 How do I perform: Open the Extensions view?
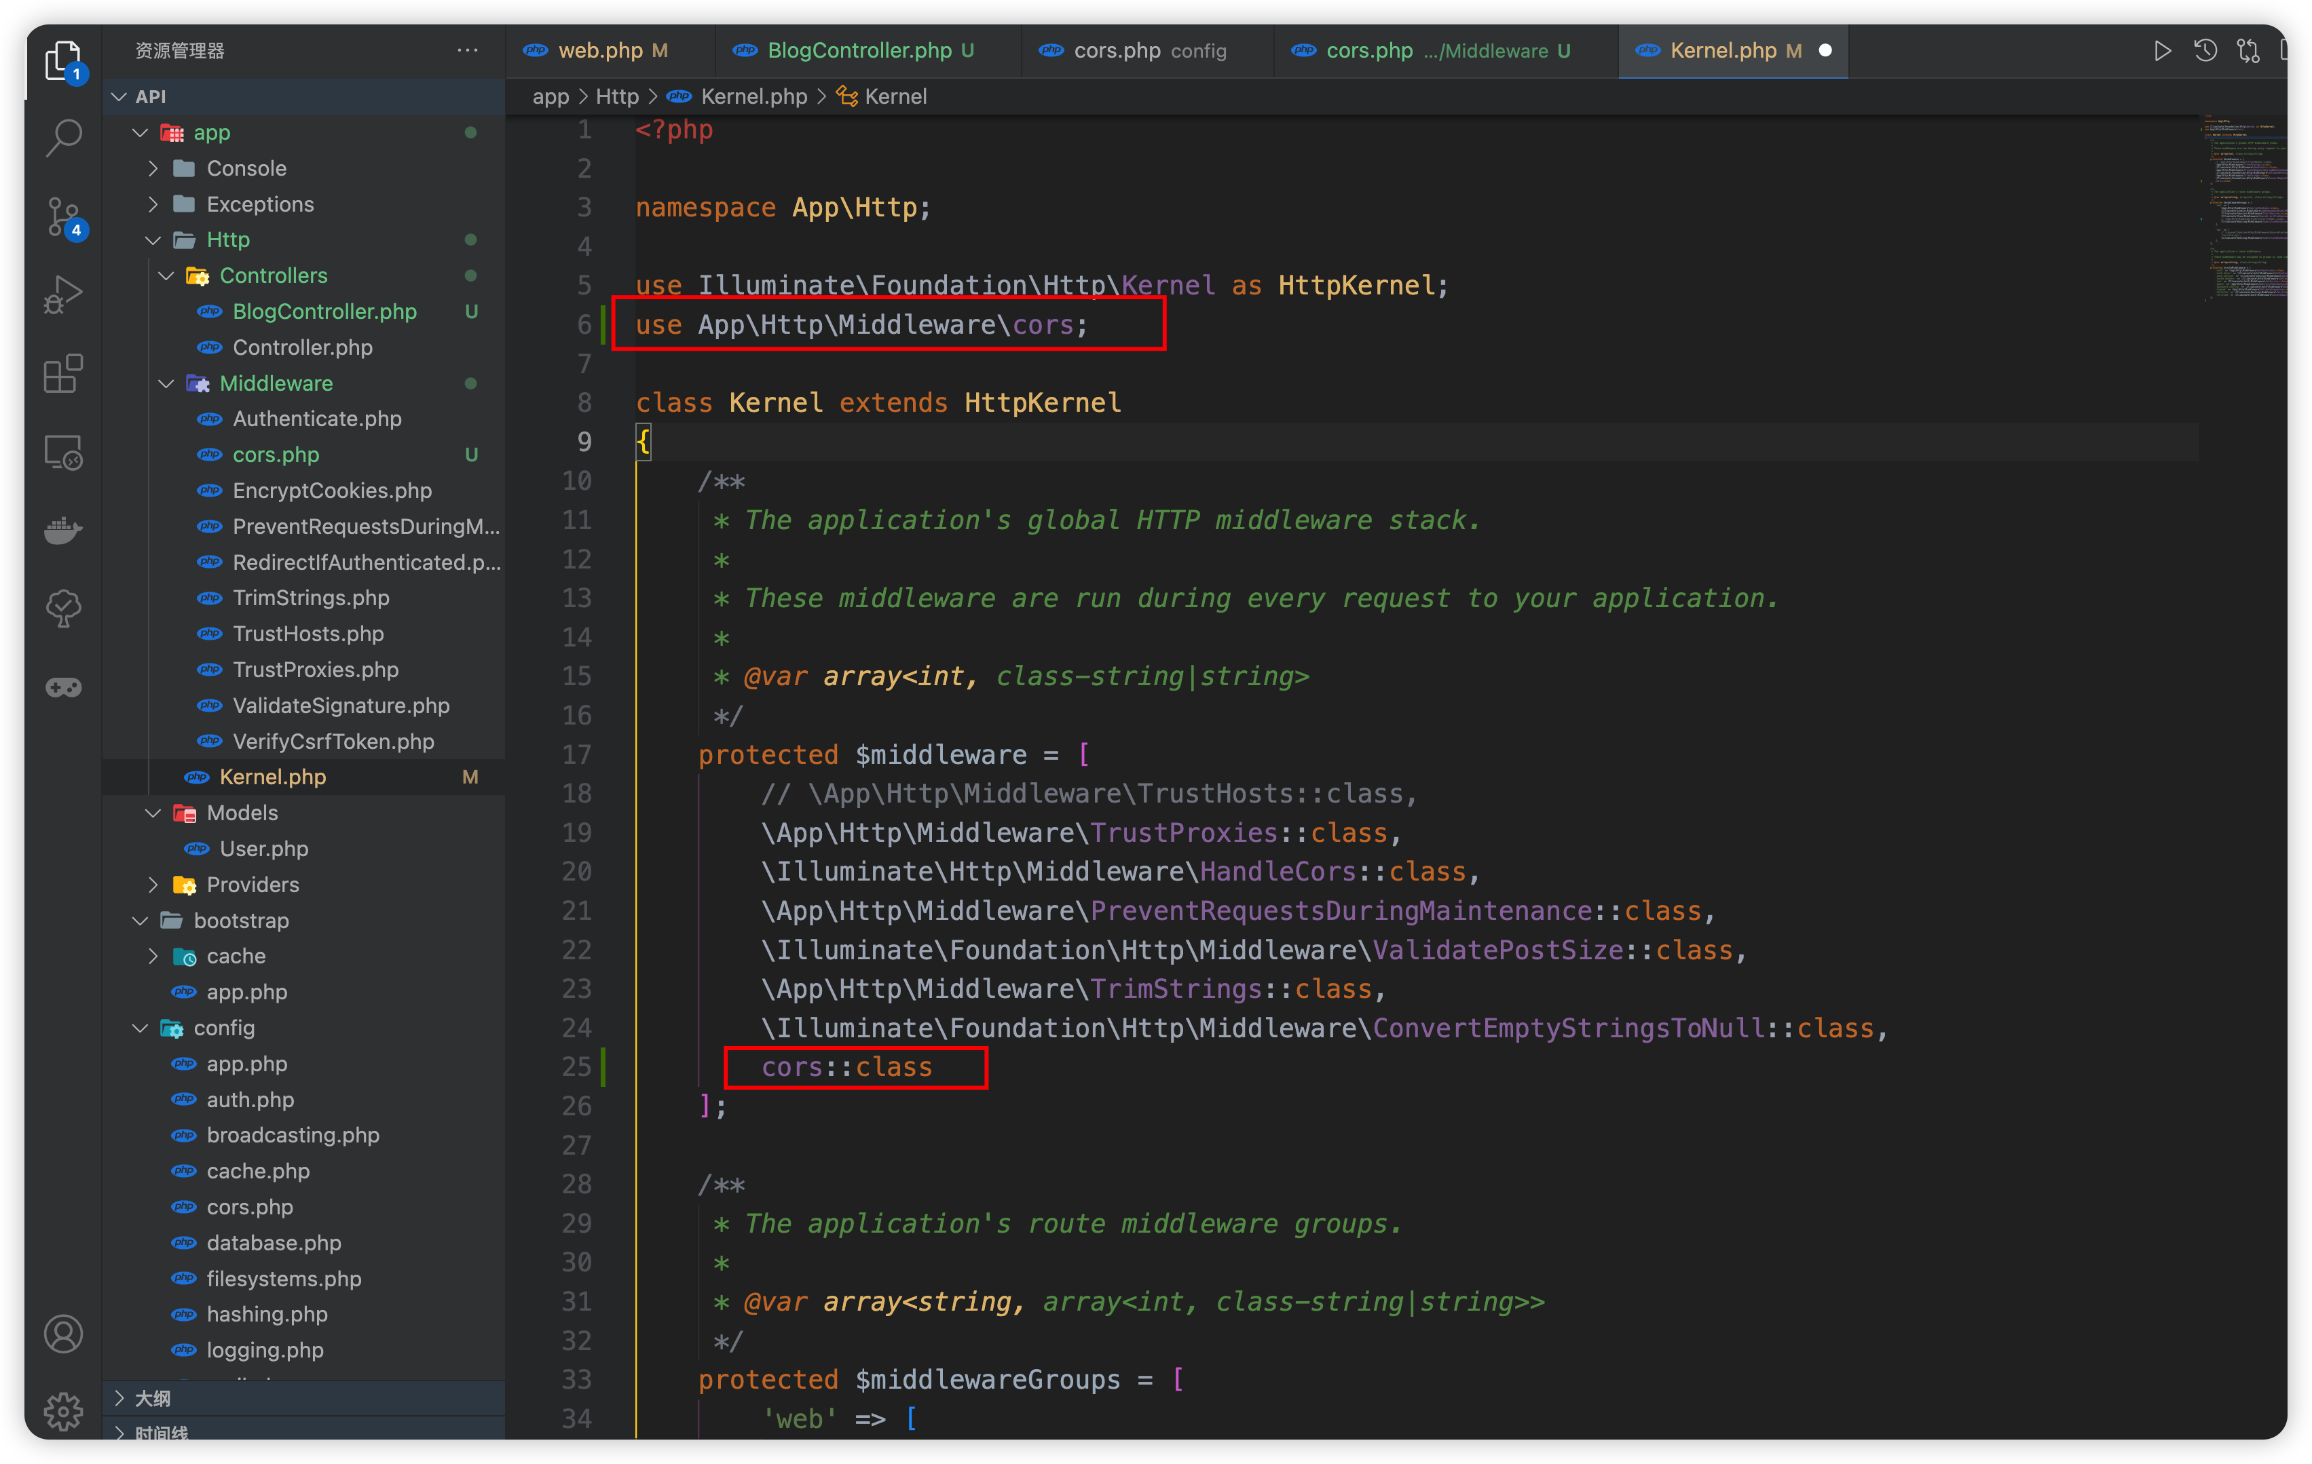(63, 373)
